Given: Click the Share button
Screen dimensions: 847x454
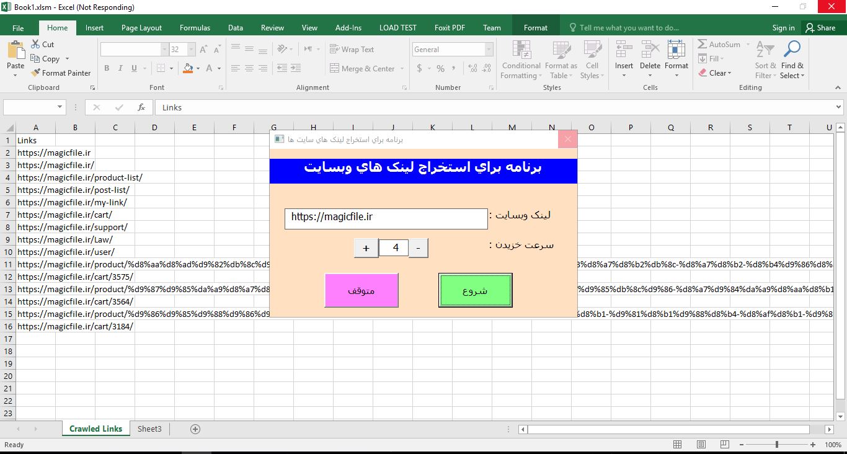Looking at the screenshot, I should [820, 28].
